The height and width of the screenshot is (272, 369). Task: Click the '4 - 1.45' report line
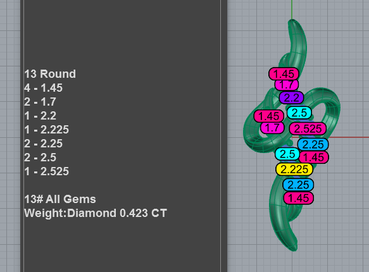click(x=43, y=88)
